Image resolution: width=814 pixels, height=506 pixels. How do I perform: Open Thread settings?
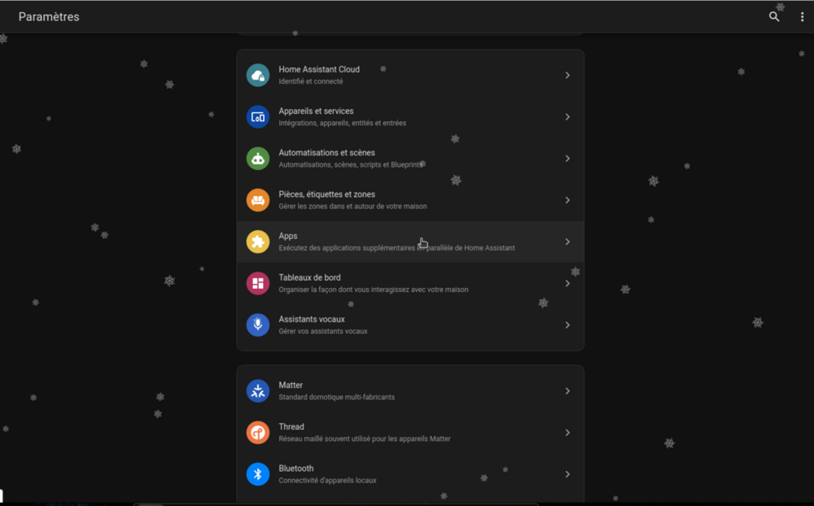pos(410,432)
